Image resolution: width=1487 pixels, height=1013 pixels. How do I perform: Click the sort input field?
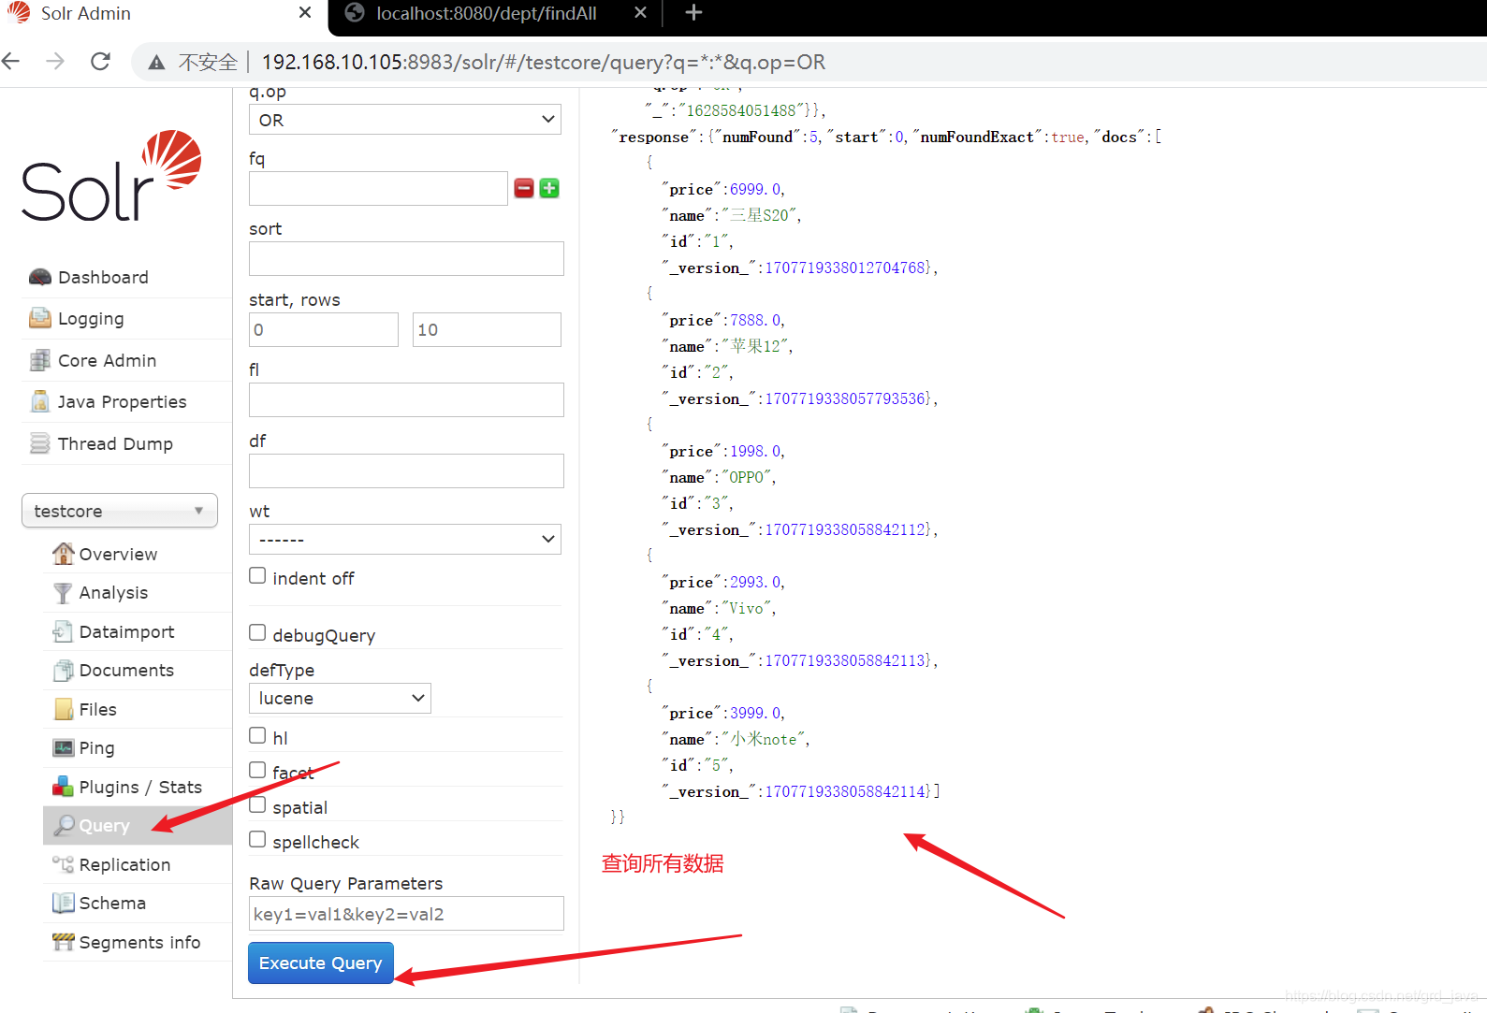pos(406,258)
